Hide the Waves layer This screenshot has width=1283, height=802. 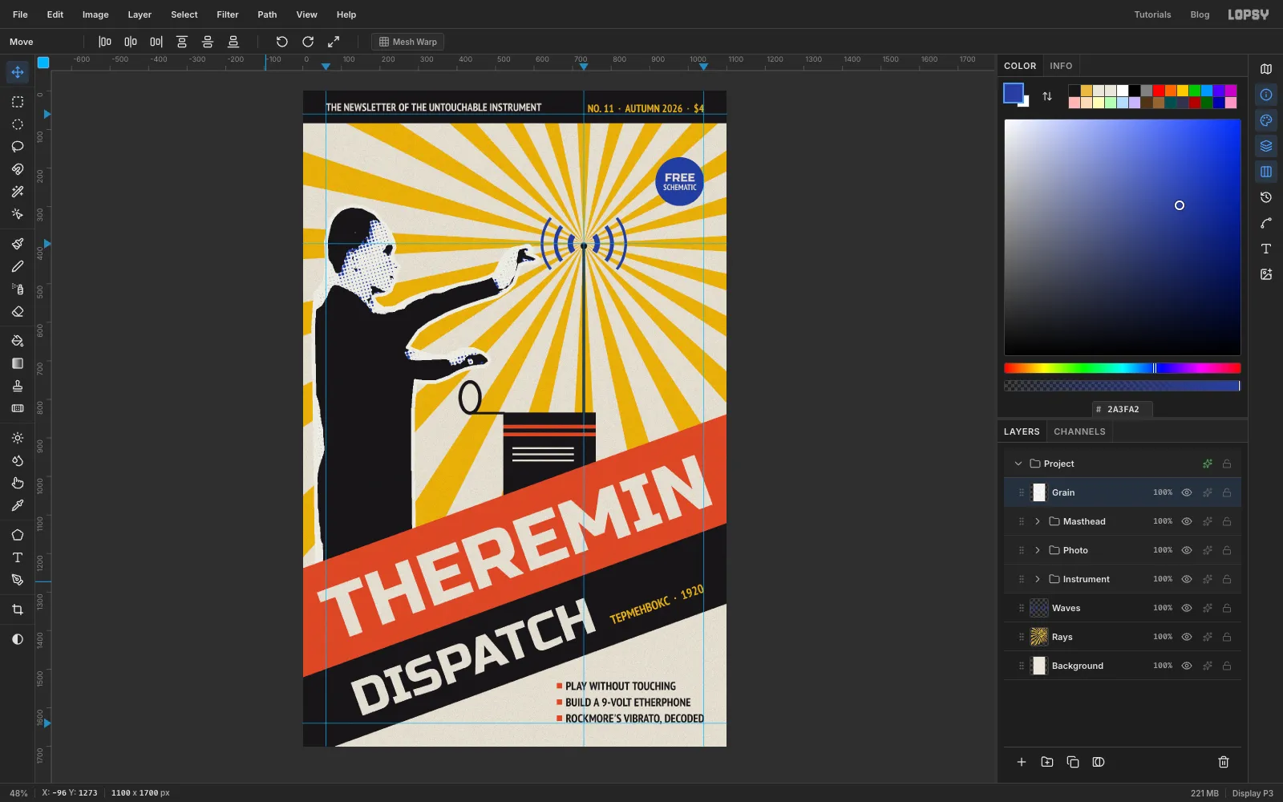click(x=1187, y=608)
